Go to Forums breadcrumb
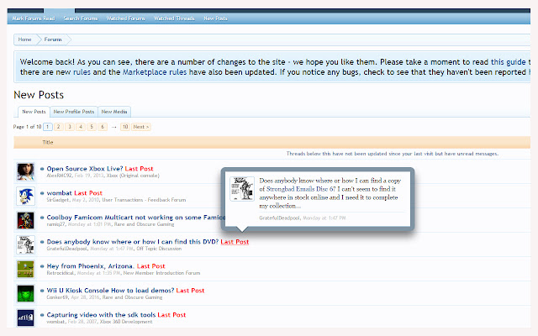Viewport: 538px width, 336px height. pos(53,39)
